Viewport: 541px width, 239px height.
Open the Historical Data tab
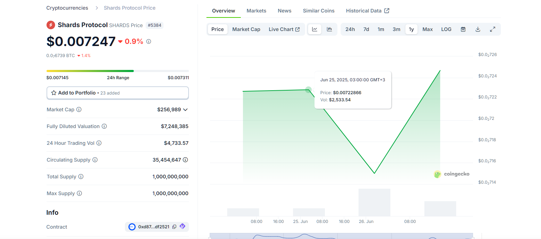click(367, 11)
